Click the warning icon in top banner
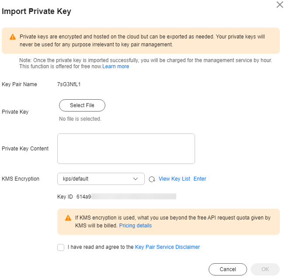Viewport: 286px width, 279px height. [x=13, y=37]
